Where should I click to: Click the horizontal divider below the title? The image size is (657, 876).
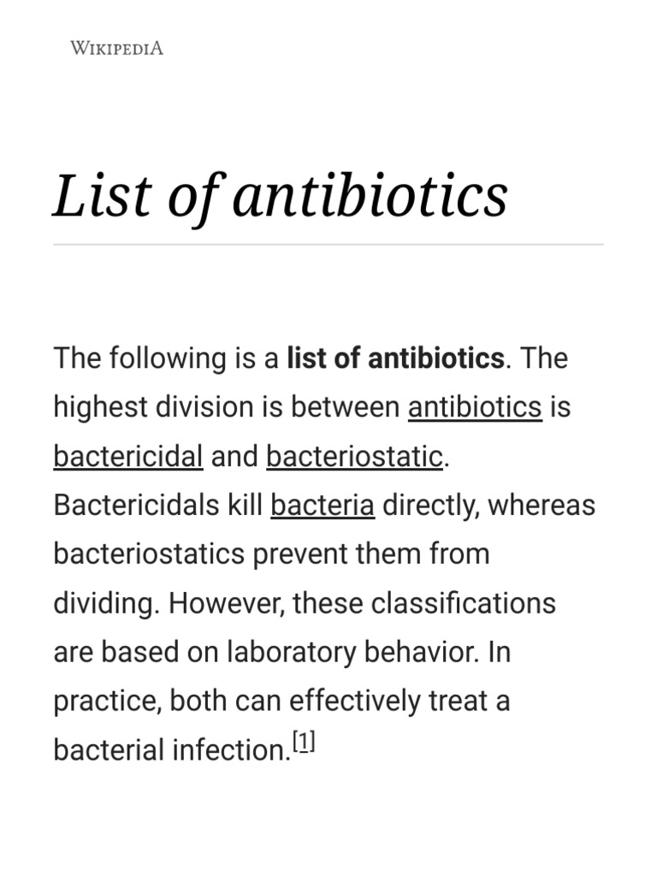click(328, 245)
